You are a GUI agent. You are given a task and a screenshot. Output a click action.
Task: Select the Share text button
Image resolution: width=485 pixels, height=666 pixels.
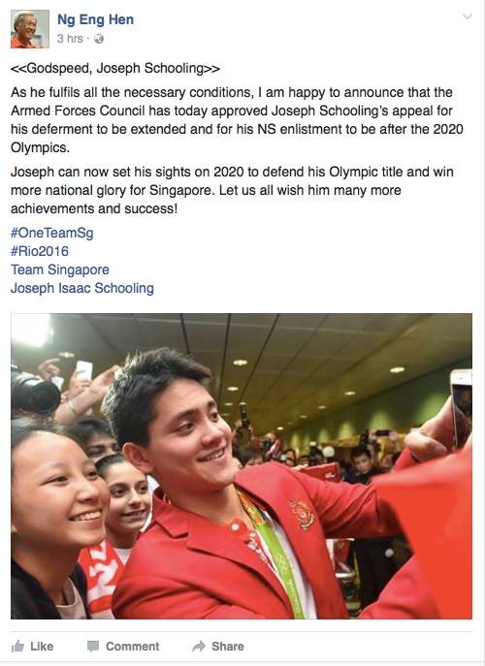(228, 647)
